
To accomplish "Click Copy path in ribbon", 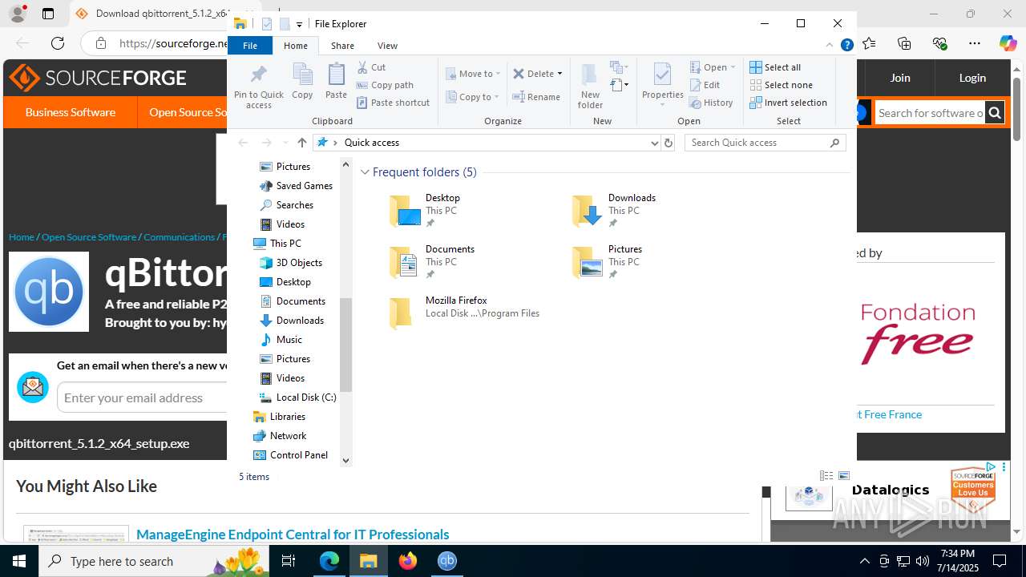I will pyautogui.click(x=385, y=85).
